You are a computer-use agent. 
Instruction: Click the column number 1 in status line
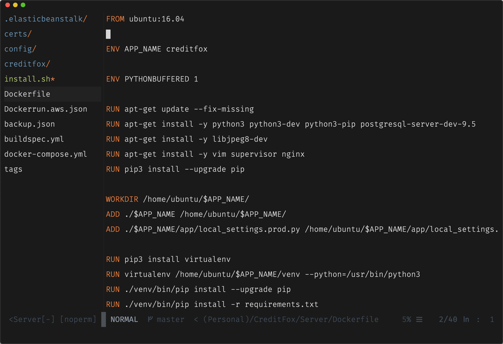pyautogui.click(x=492, y=319)
